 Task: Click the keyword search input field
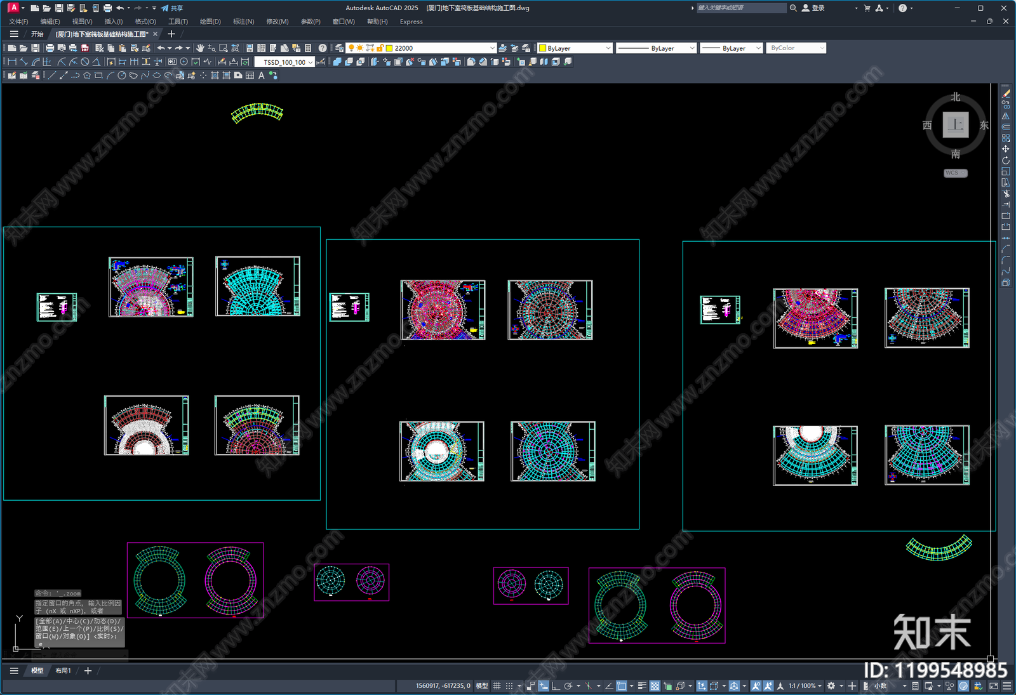(x=741, y=8)
